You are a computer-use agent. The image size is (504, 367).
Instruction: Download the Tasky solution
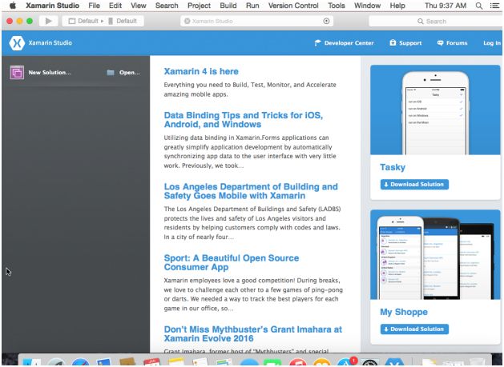(414, 185)
